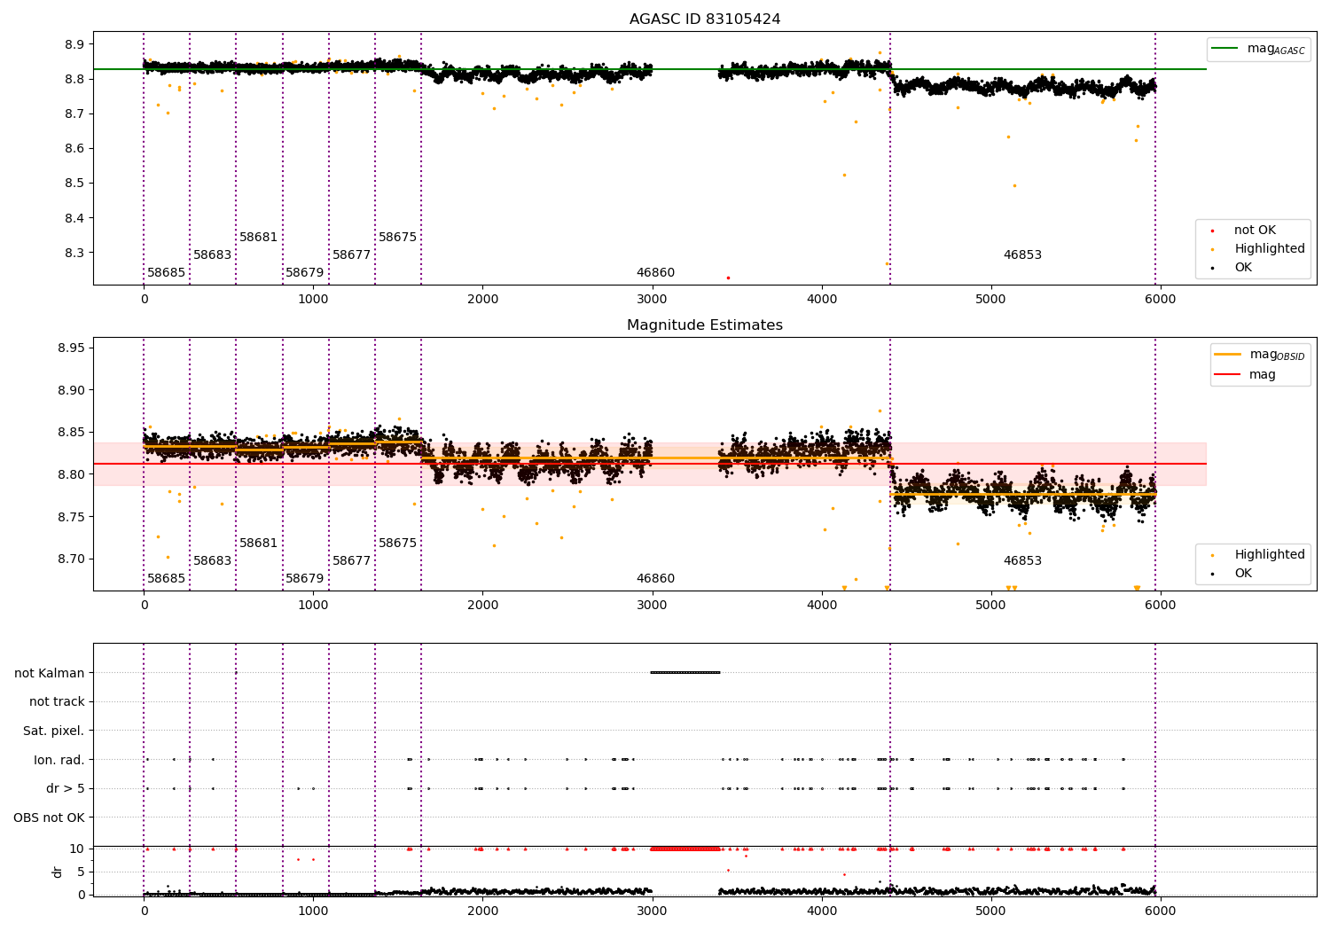Click obsid label 58679 in top plot
Screen dimensions: 1330x931
click(305, 273)
